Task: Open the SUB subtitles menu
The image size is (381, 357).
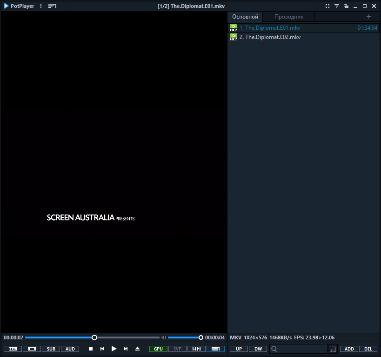Action: point(51,349)
